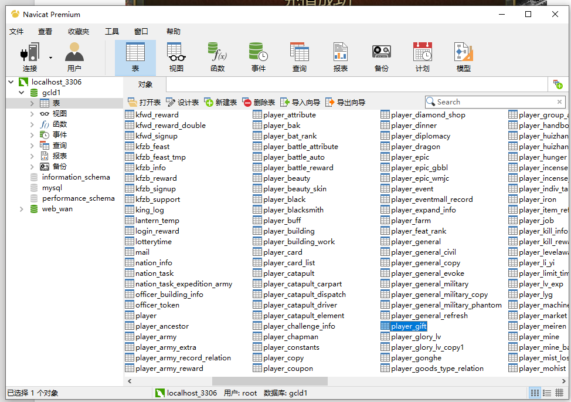Switch to detail view mode in status bar
This screenshot has height=402, width=571.
pyautogui.click(x=547, y=393)
